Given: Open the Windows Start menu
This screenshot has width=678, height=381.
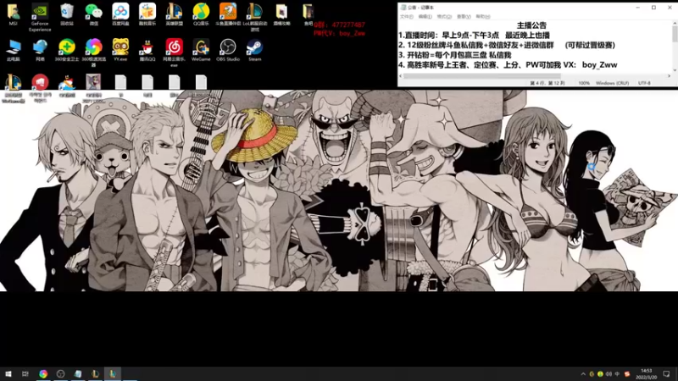Looking at the screenshot, I should point(8,374).
